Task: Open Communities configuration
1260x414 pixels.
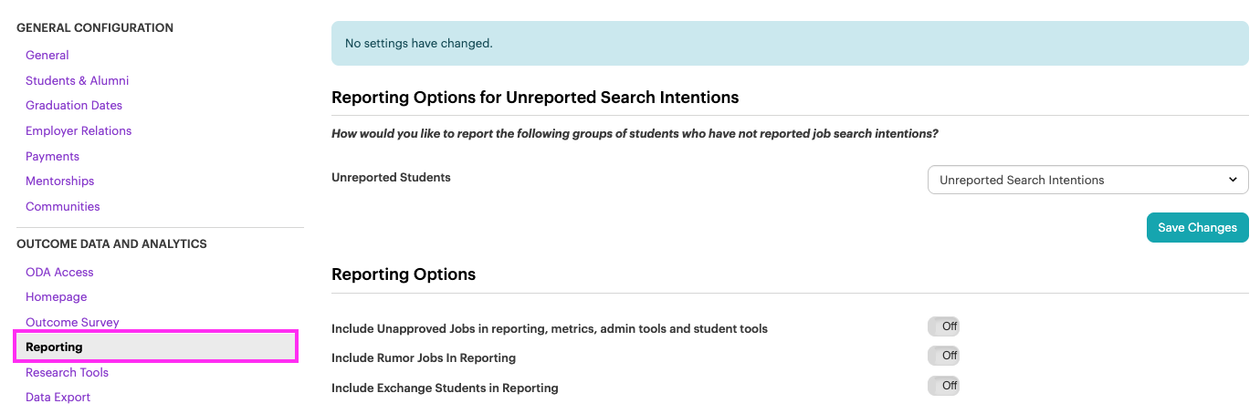Action: point(63,207)
